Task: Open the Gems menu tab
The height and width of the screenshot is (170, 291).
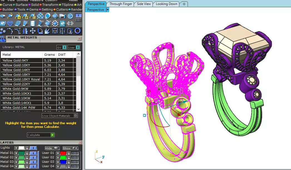Action: [34, 9]
